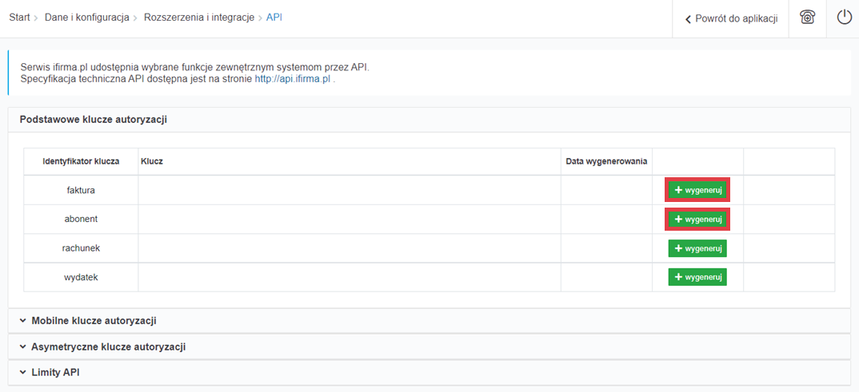Open the api.ifirma.pl link
Viewport: 859px width, 392px height.
point(292,80)
